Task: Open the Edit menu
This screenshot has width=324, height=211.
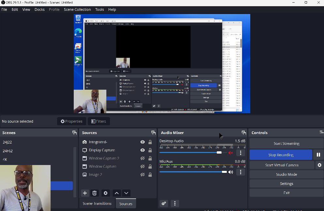Action: (x=15, y=9)
